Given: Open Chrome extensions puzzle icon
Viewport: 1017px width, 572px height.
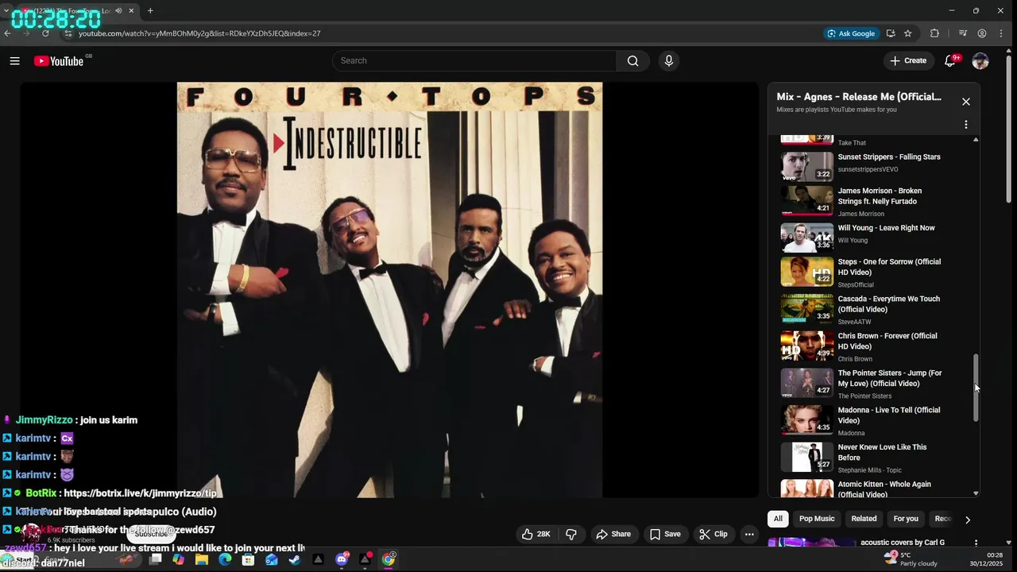Looking at the screenshot, I should 934,33.
